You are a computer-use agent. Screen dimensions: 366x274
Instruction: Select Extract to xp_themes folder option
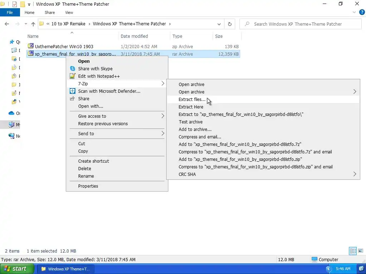pos(263,114)
